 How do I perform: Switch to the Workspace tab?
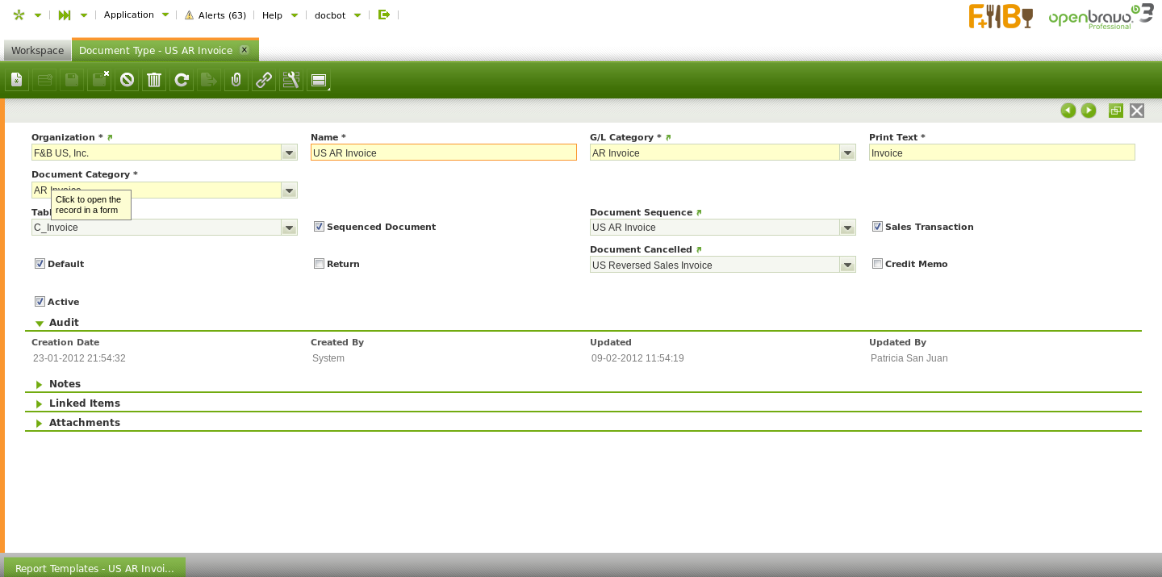37,50
